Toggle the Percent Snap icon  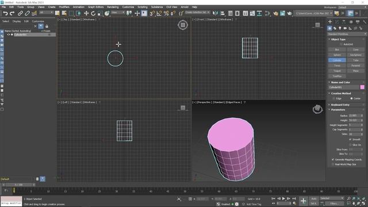pos(166,13)
